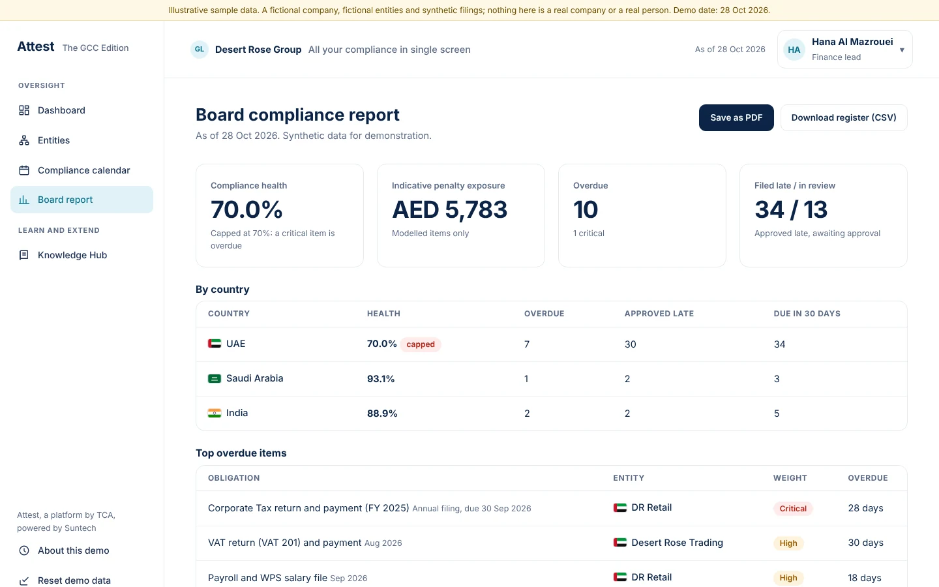Image resolution: width=939 pixels, height=587 pixels.
Task: Click the Attest logo text
Action: coord(36,46)
